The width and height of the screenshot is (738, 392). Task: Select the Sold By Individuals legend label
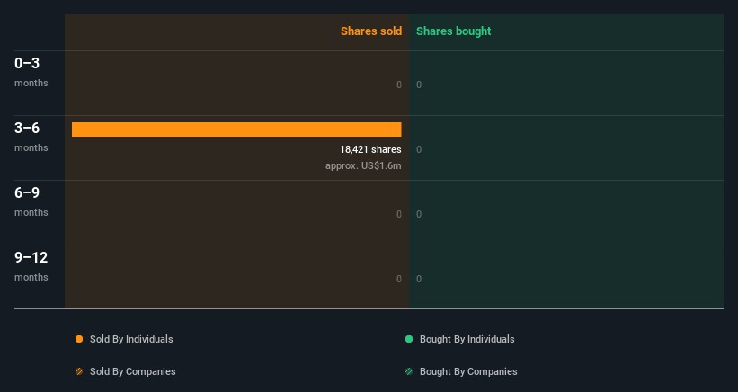(131, 339)
